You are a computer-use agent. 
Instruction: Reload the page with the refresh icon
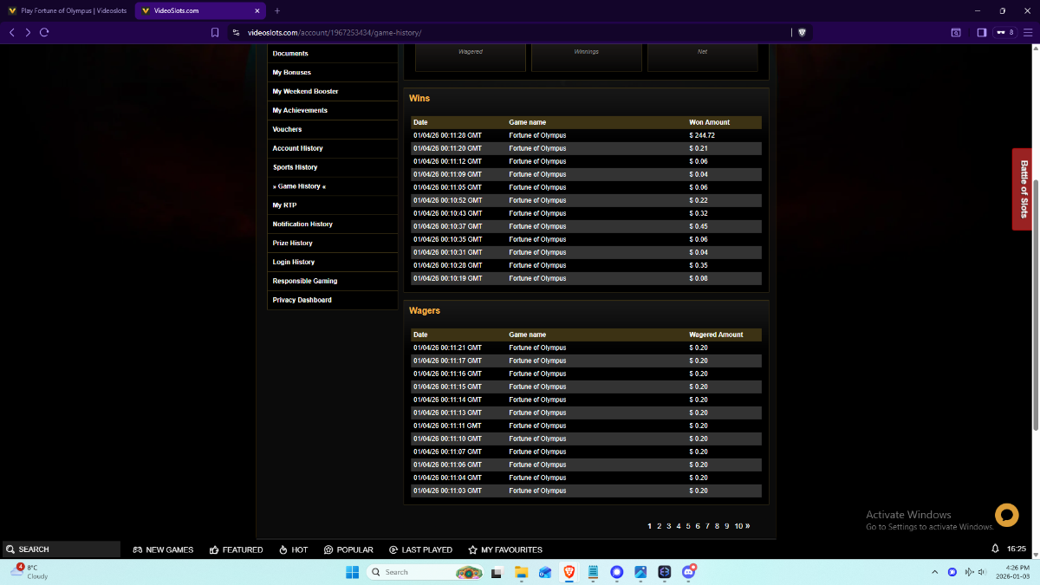(44, 32)
